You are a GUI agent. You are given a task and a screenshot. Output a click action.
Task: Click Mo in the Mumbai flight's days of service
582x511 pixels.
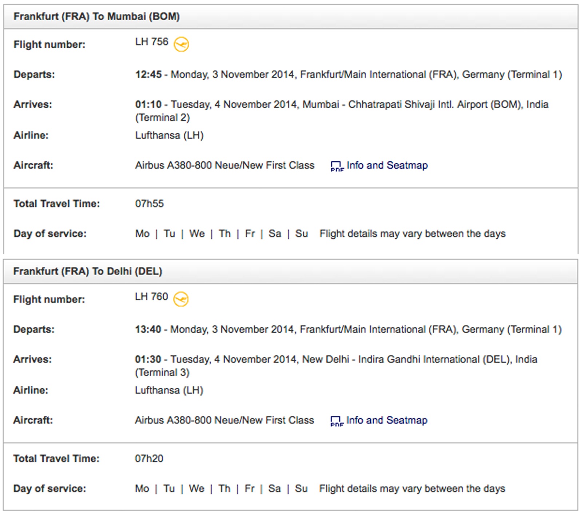tap(143, 234)
